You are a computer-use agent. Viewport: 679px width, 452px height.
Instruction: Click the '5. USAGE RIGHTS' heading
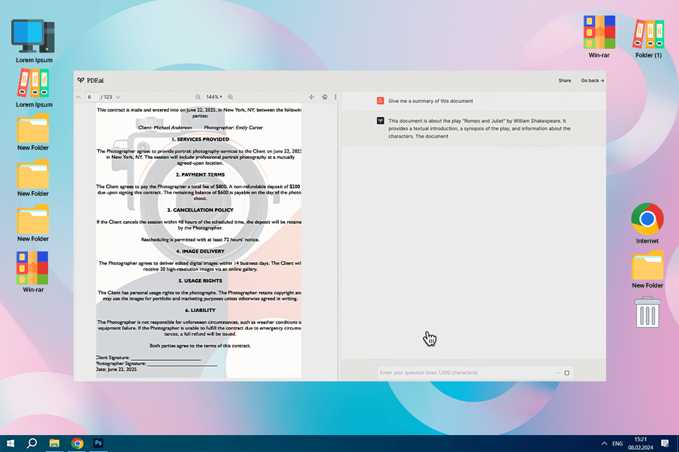[x=200, y=280]
